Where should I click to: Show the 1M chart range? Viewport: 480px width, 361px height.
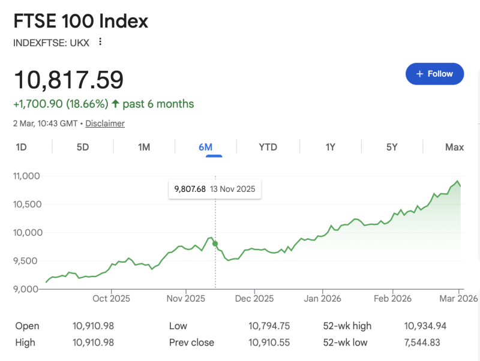pos(144,147)
